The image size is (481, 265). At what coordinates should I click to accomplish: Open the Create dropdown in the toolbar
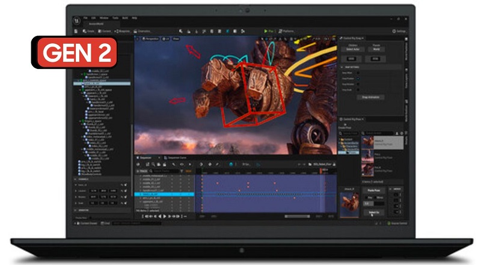(88, 31)
